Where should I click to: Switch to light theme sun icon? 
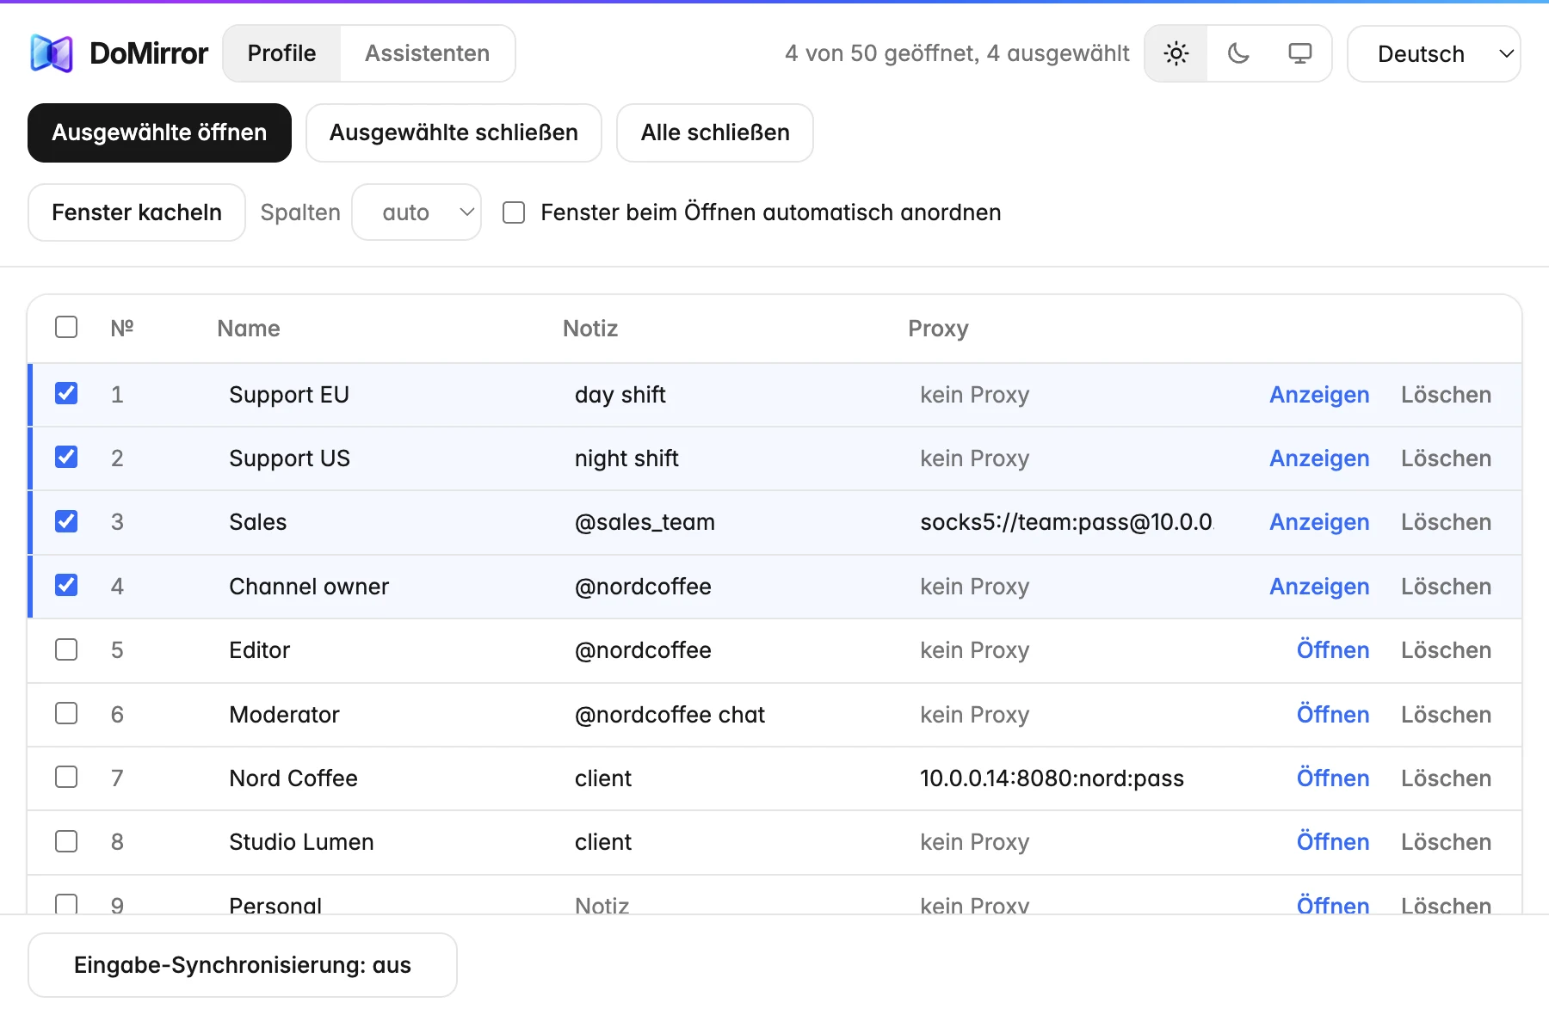[1176, 53]
